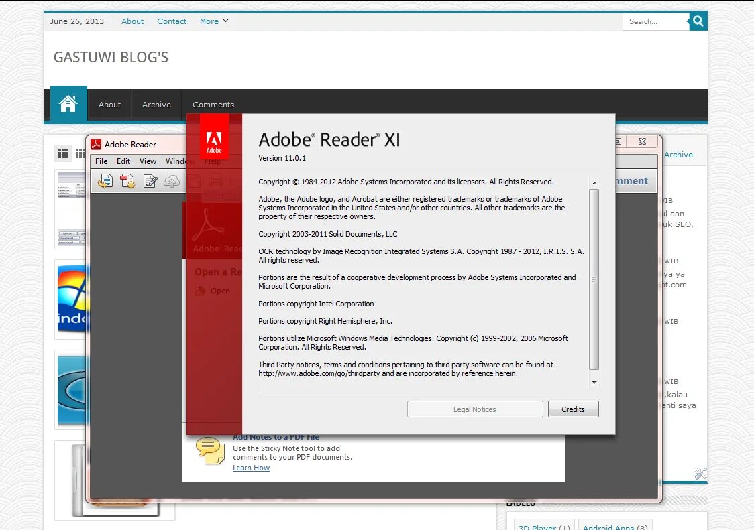Click the Contact link in top bar

(172, 21)
